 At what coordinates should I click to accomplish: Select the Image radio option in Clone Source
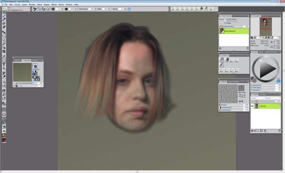(225, 23)
